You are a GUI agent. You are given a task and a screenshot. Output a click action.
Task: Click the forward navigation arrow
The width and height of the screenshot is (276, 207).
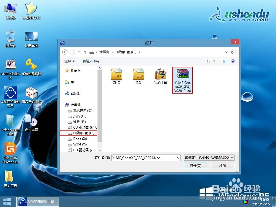(73, 52)
